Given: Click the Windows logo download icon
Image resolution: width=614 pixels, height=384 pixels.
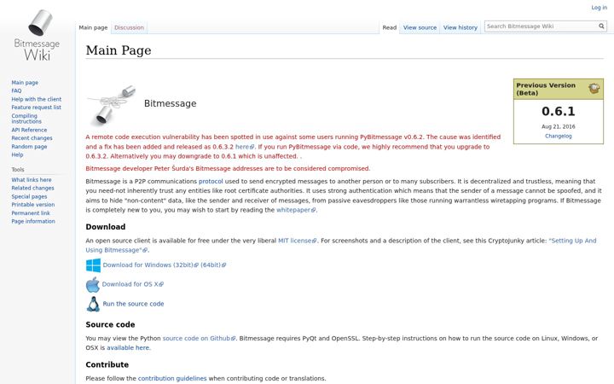Looking at the screenshot, I should [x=93, y=265].
